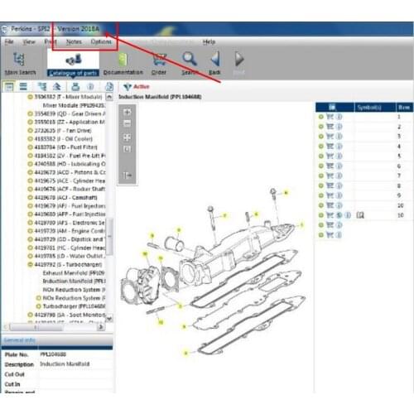Open the Notes menu
The height and width of the screenshot is (414, 414).
pos(74,41)
